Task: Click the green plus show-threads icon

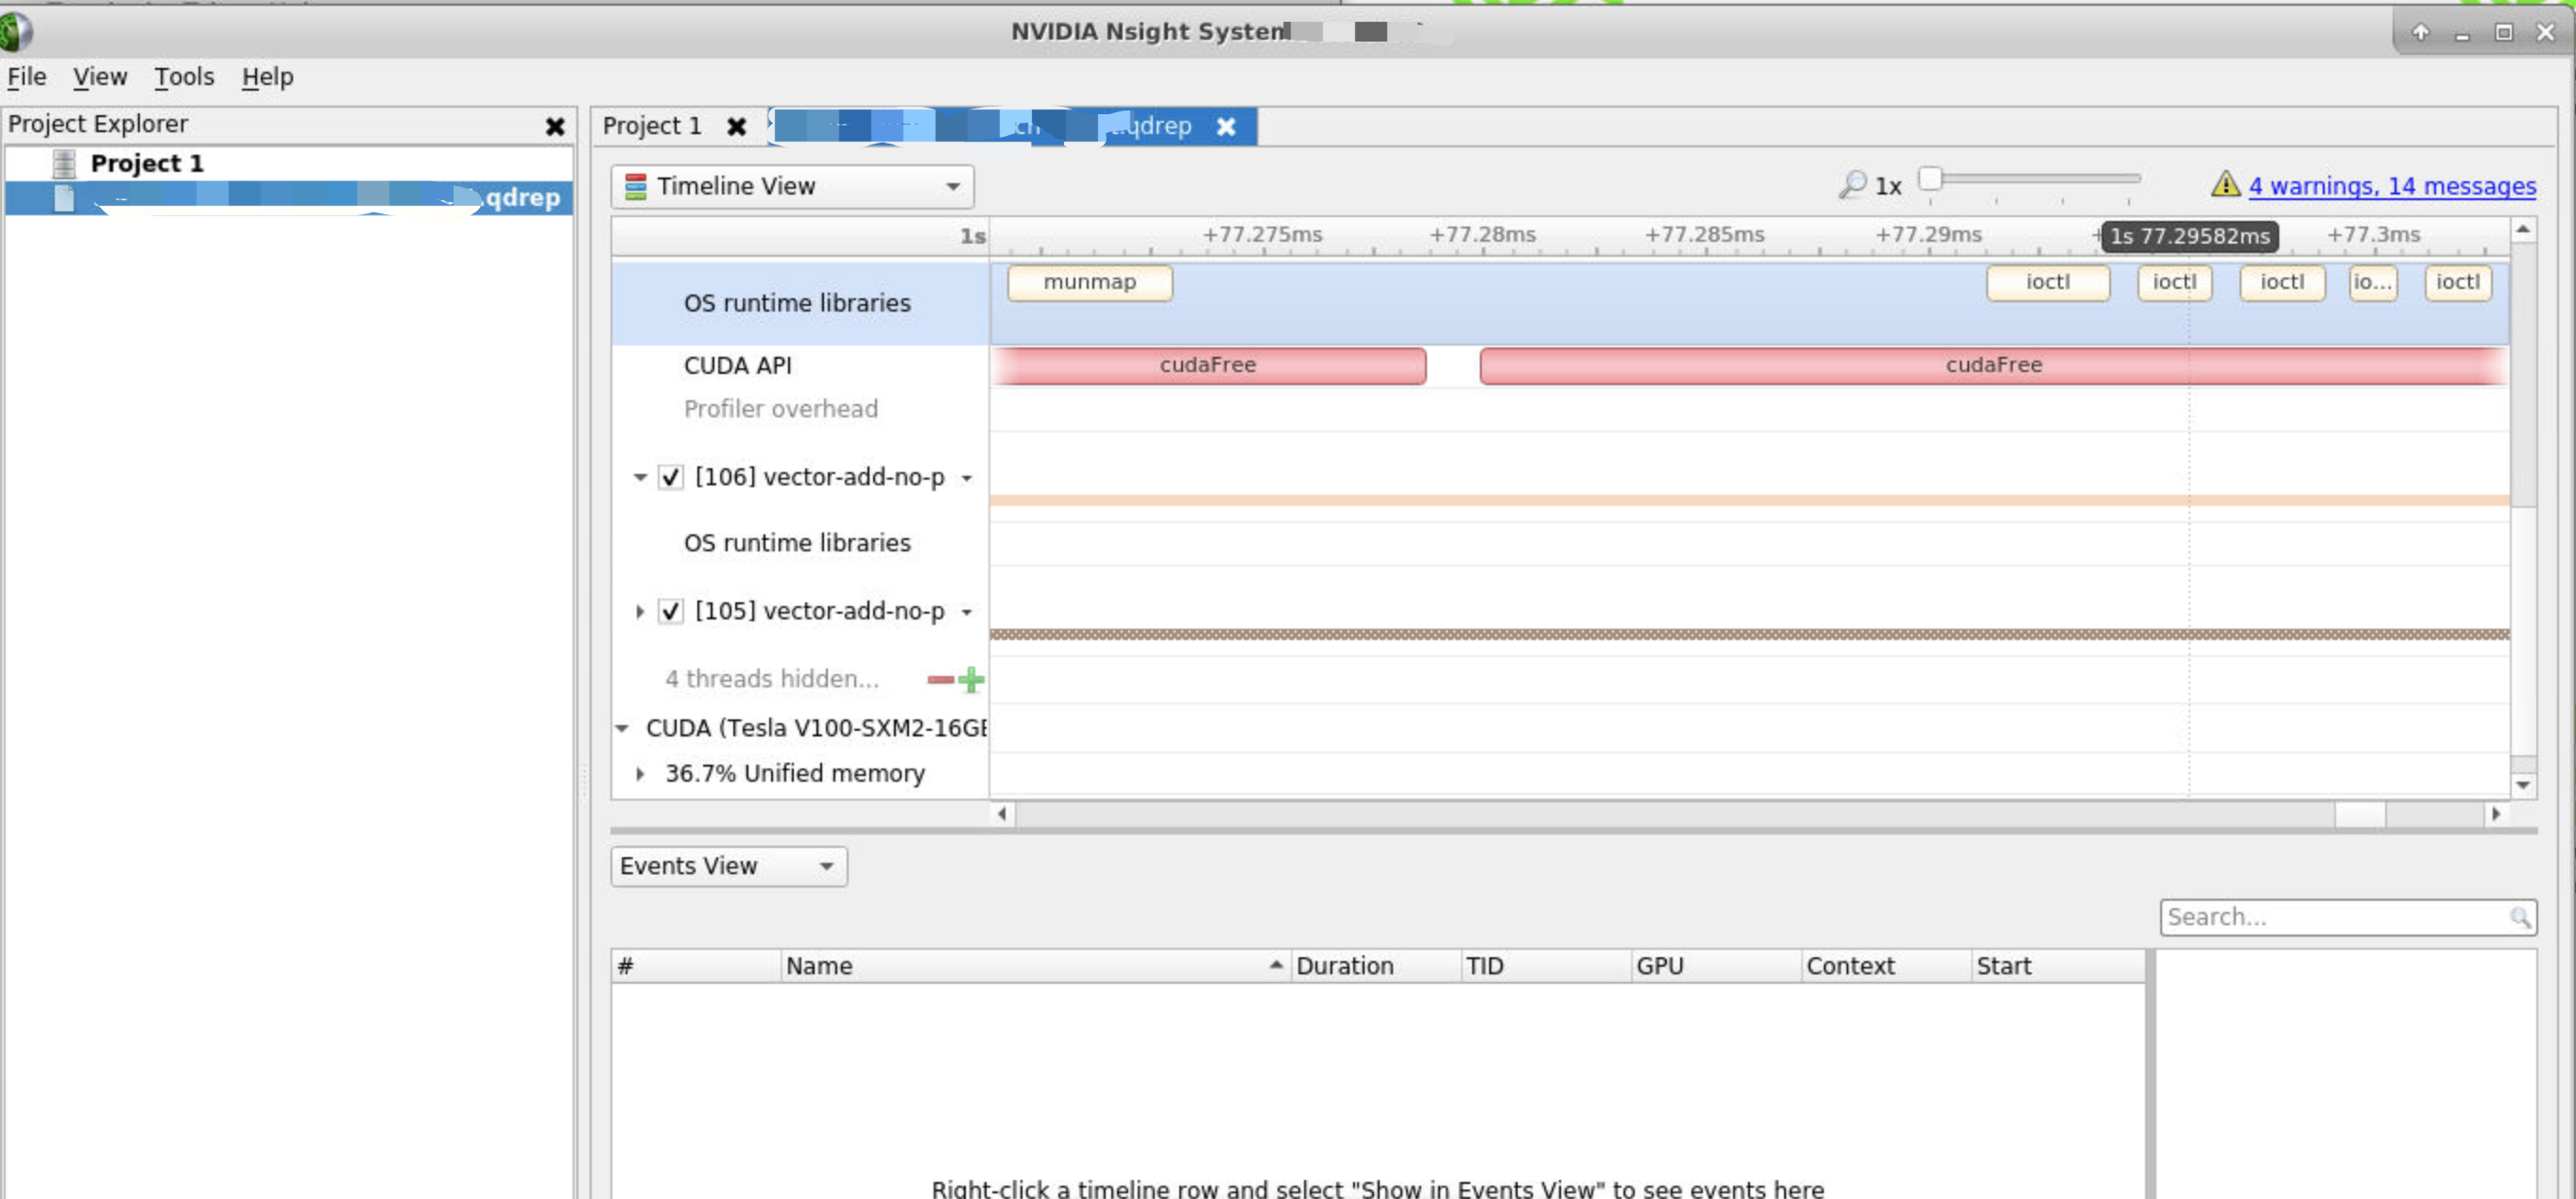Action: pos(971,680)
